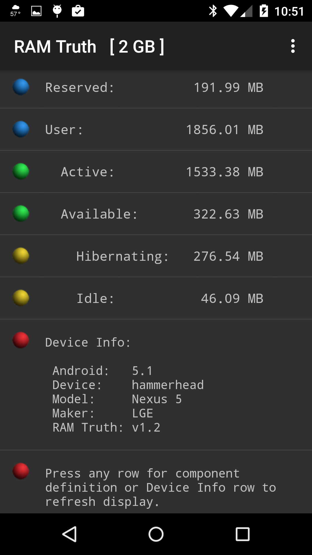Viewport: 312px width, 555px height.
Task: Tap the blue ball beside Reserved
Action: pyautogui.click(x=21, y=87)
